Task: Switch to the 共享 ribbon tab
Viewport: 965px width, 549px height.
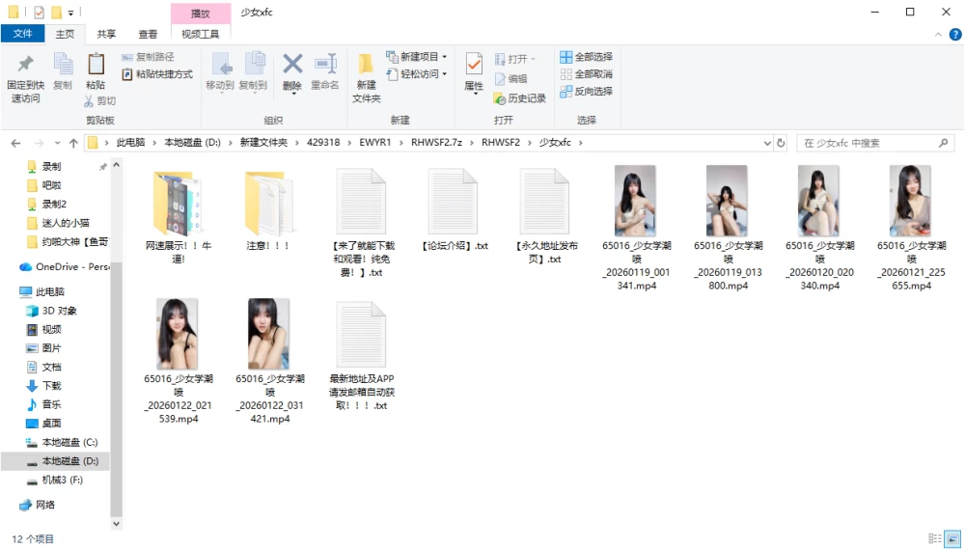Action: coord(106,34)
